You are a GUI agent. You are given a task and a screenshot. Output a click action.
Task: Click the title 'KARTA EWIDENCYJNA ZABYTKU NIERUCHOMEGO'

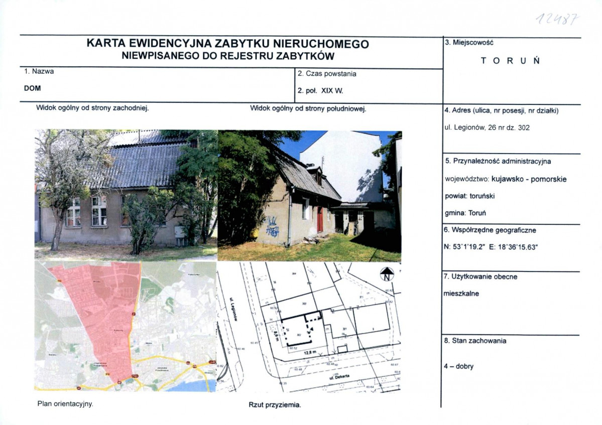point(227,43)
